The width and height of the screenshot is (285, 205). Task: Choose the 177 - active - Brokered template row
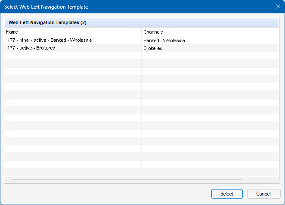click(31, 48)
